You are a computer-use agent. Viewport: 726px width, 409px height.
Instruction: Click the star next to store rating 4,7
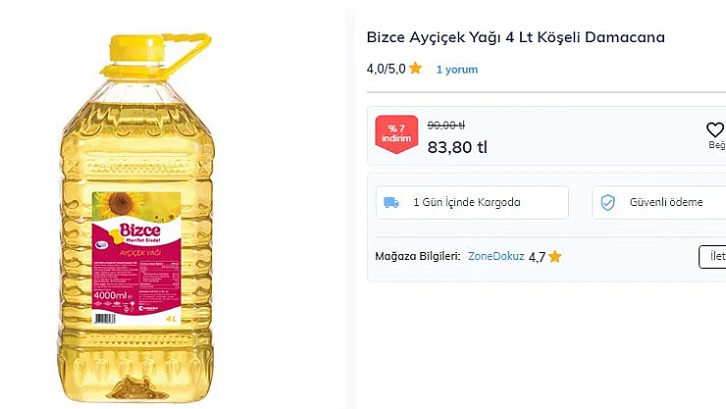click(x=554, y=256)
